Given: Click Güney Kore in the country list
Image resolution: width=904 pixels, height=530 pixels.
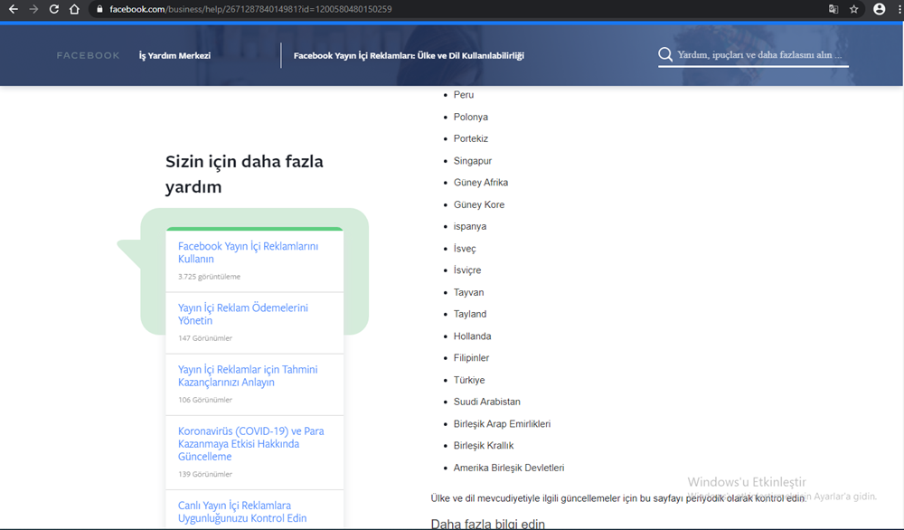Looking at the screenshot, I should [478, 204].
